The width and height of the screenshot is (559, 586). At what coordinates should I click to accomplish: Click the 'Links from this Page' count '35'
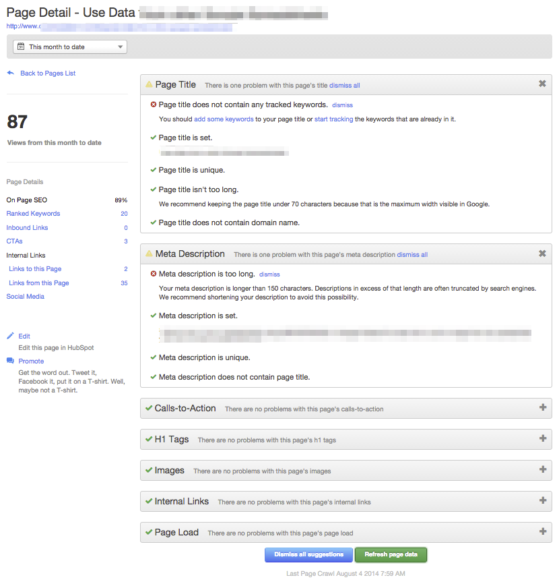point(125,283)
